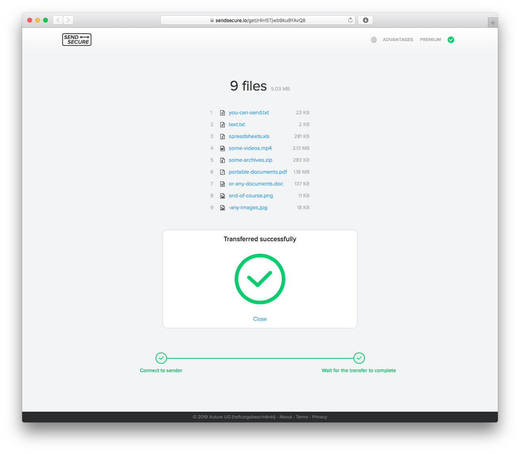Open the language globe selector
Screen dimensions: 520x454
tap(374, 40)
